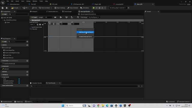Click the add Track button
The image size is (192, 108).
tap(34, 17)
